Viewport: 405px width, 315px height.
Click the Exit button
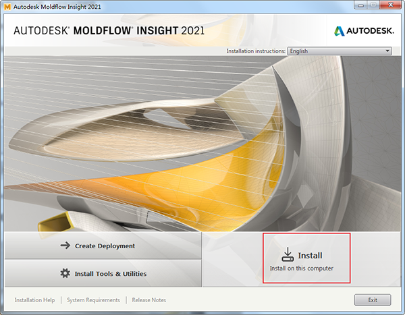(373, 300)
